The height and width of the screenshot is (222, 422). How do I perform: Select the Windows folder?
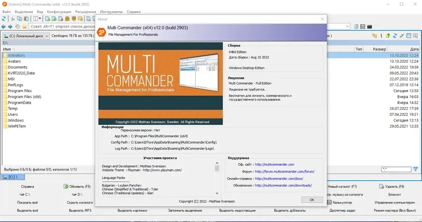click(x=16, y=120)
